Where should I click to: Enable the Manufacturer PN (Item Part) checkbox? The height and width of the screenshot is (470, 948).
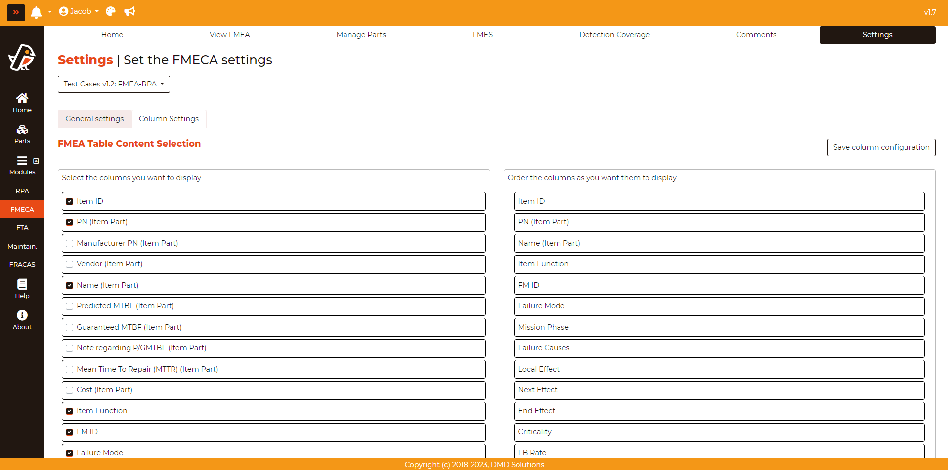coord(70,244)
